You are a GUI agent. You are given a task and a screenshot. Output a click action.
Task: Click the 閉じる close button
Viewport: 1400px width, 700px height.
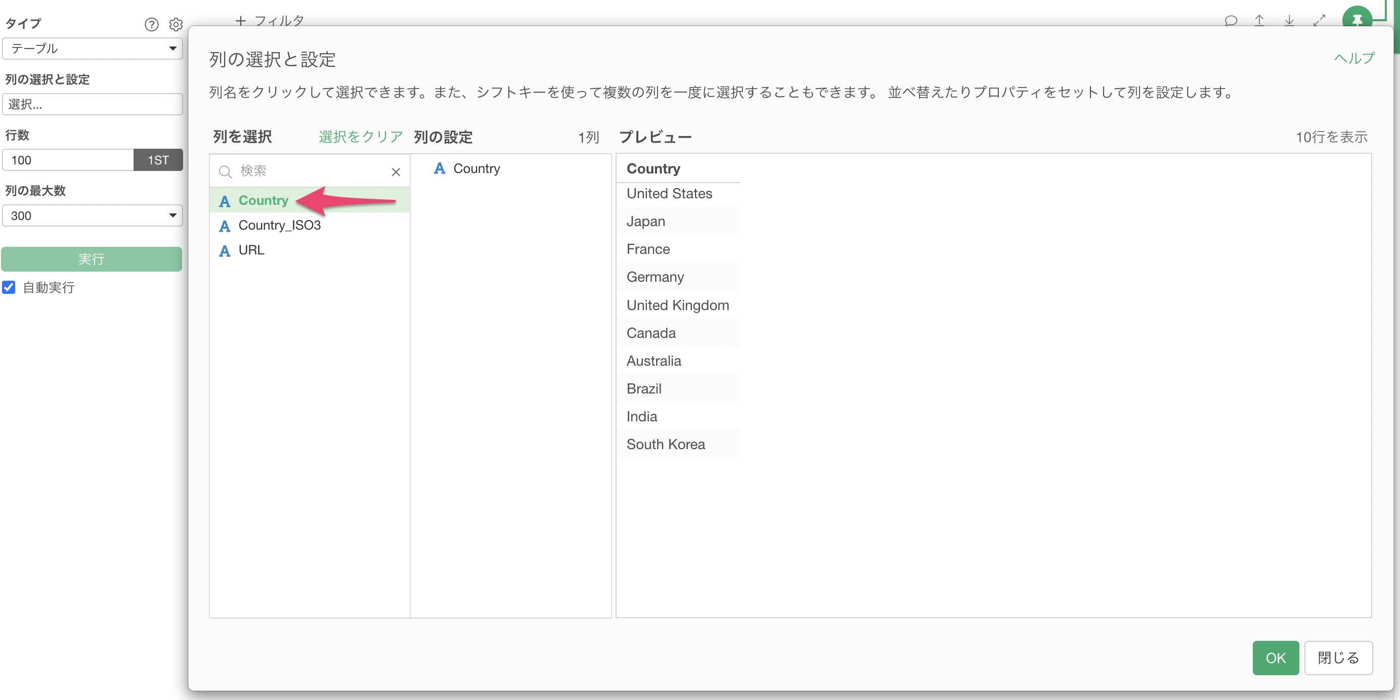pos(1338,658)
